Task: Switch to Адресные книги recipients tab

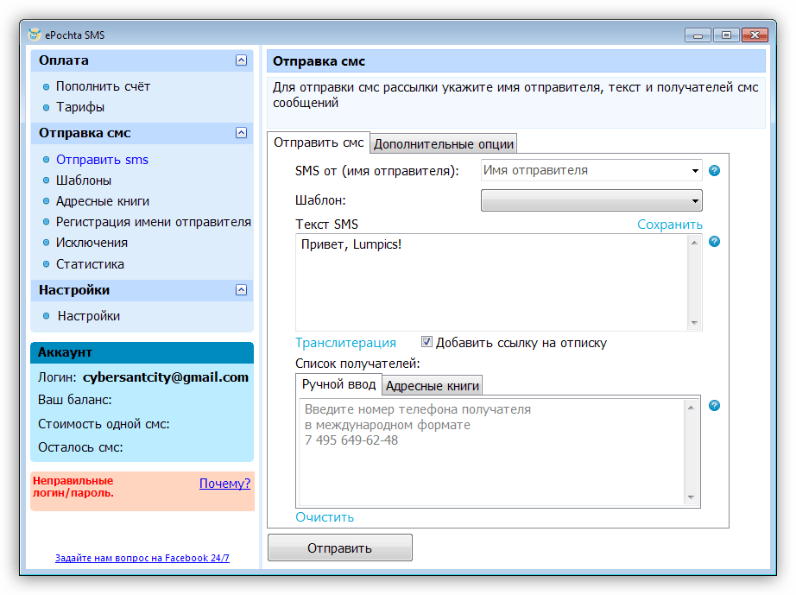Action: [432, 386]
